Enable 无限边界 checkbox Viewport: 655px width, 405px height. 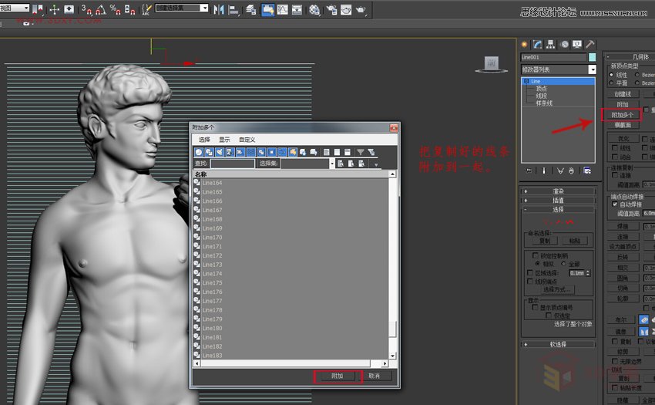point(614,361)
